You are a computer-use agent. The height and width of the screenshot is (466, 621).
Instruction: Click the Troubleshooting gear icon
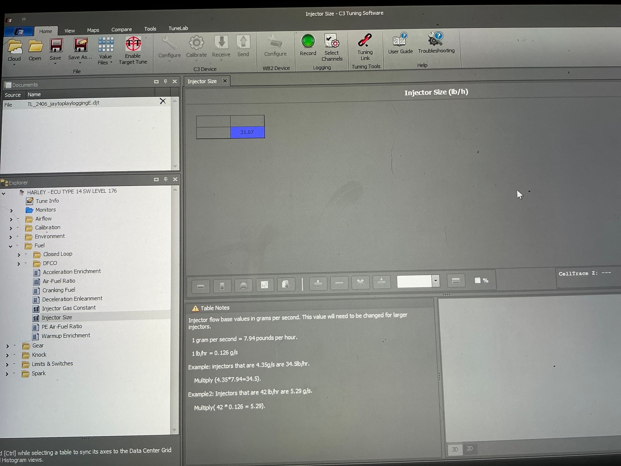pos(435,39)
